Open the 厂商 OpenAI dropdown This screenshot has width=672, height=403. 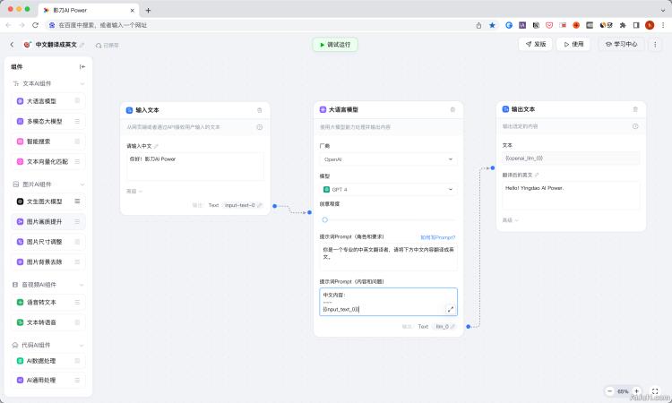[x=388, y=159]
